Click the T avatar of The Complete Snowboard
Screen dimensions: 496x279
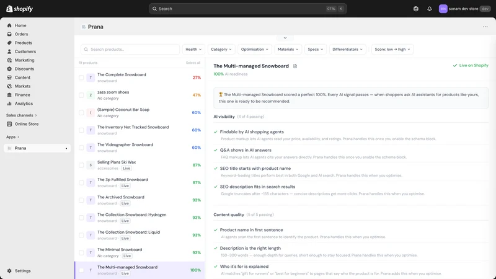[91, 77]
